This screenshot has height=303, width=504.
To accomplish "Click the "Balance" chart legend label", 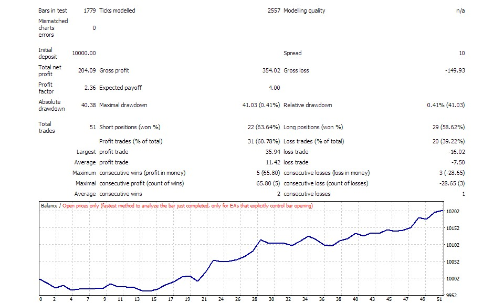I will pos(49,205).
